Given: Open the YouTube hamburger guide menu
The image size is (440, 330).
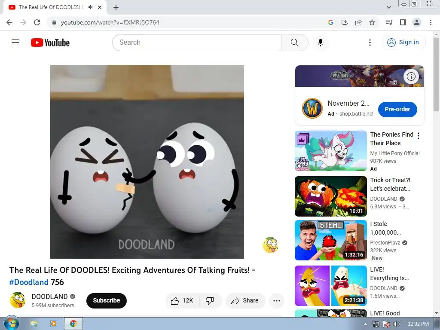Looking at the screenshot, I should 15,43.
